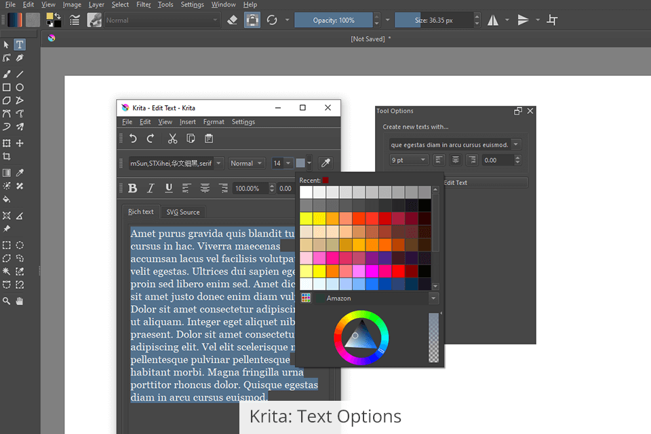This screenshot has height=434, width=651.
Task: Click the 9 pt font size box in Tool Options
Action: [x=409, y=160]
